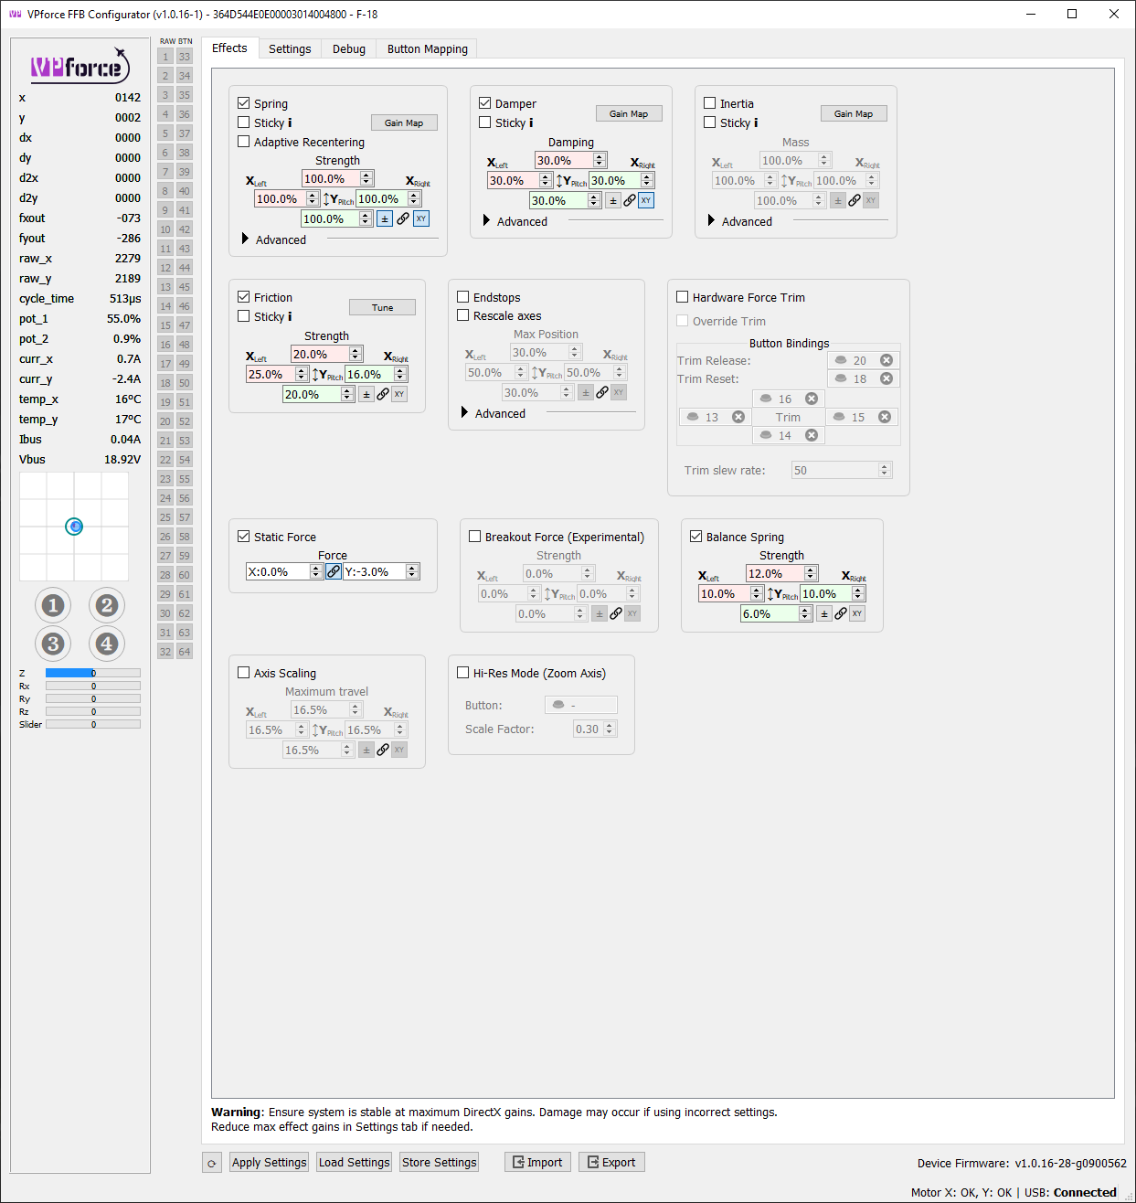Toggle the Damper XY mode icon
The image size is (1136, 1203).
pyautogui.click(x=646, y=200)
